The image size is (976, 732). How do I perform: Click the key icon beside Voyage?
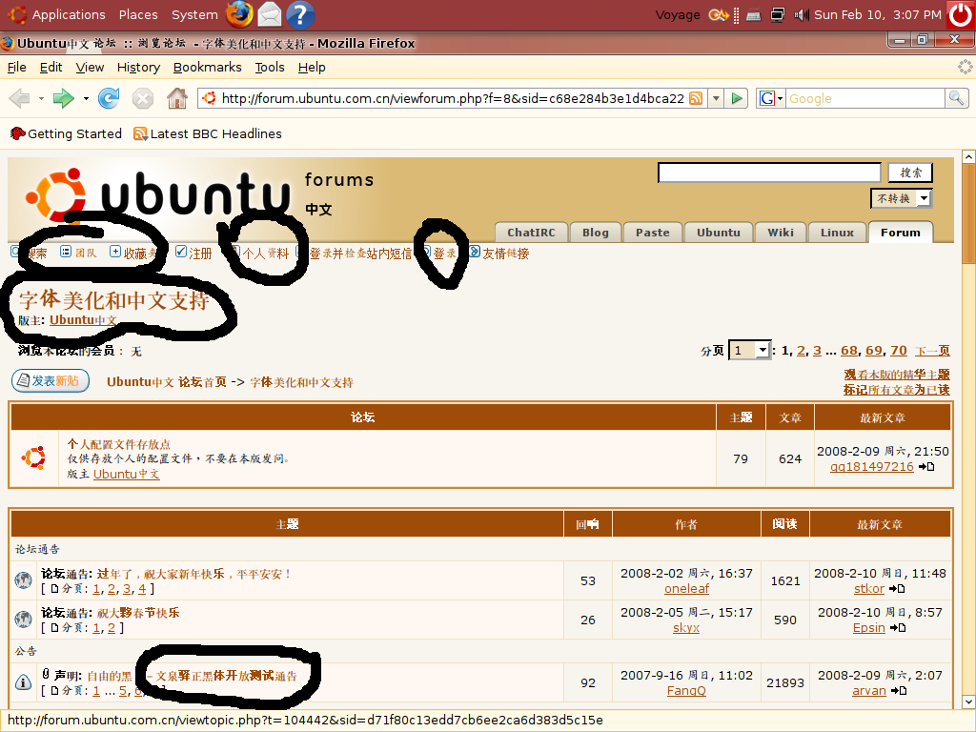point(719,14)
